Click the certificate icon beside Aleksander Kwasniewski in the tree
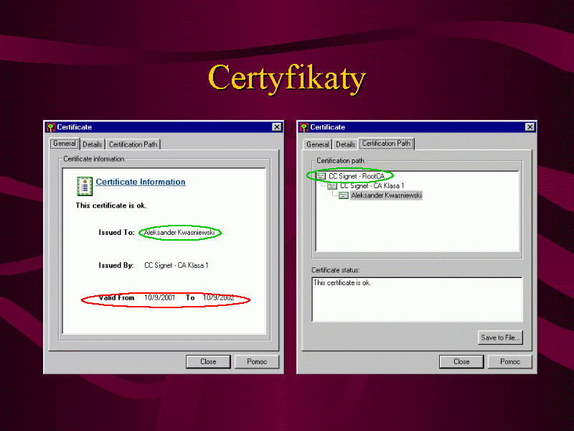 [344, 195]
